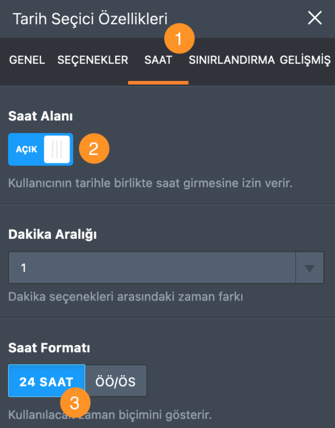Click the dropdown arrow next to value 1
The height and width of the screenshot is (428, 335).
309,268
